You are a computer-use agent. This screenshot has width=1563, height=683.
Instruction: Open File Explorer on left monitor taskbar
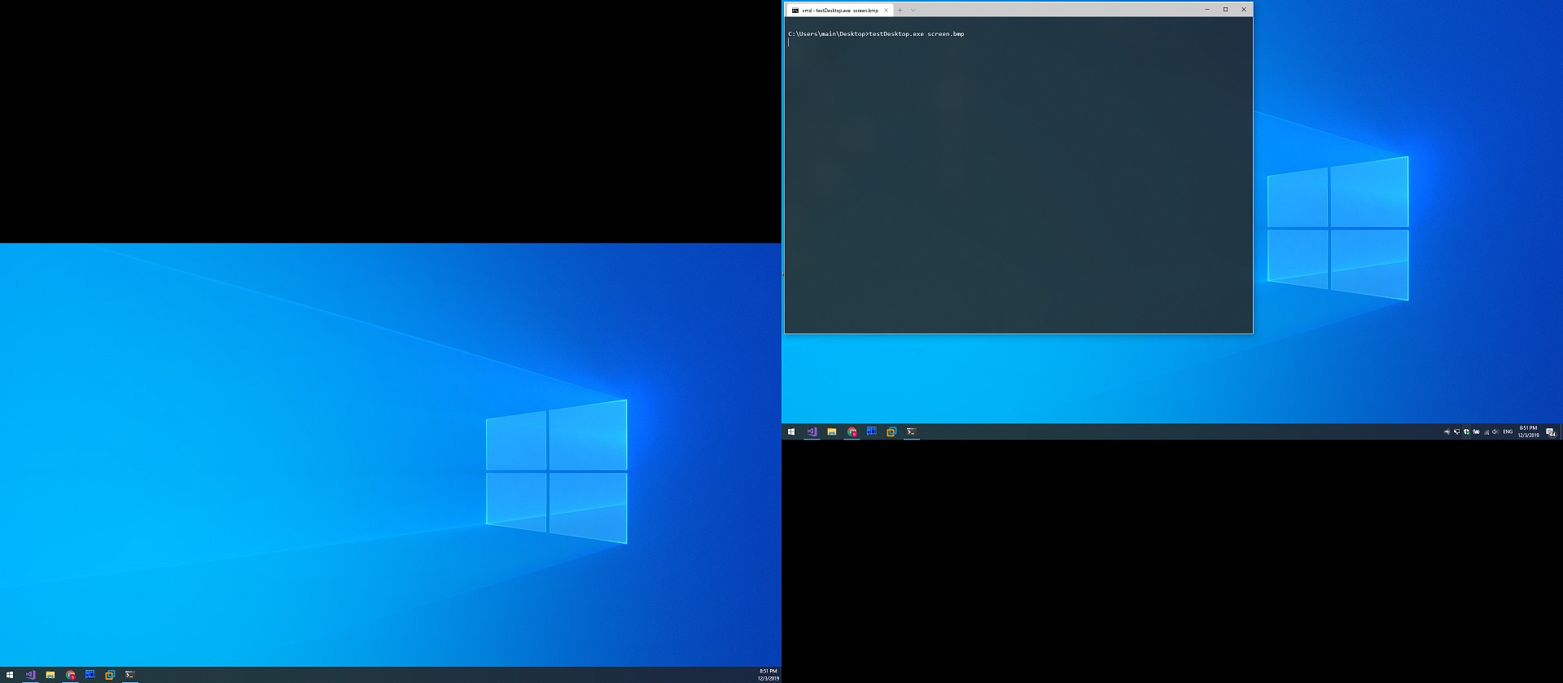(x=50, y=675)
